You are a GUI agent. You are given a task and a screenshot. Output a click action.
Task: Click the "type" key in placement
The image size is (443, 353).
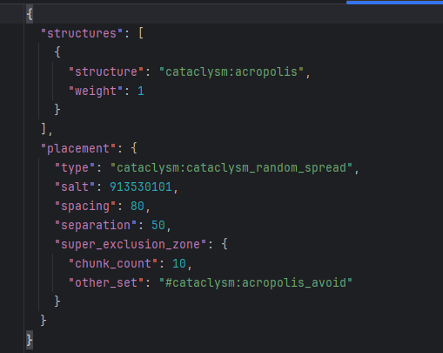point(75,167)
